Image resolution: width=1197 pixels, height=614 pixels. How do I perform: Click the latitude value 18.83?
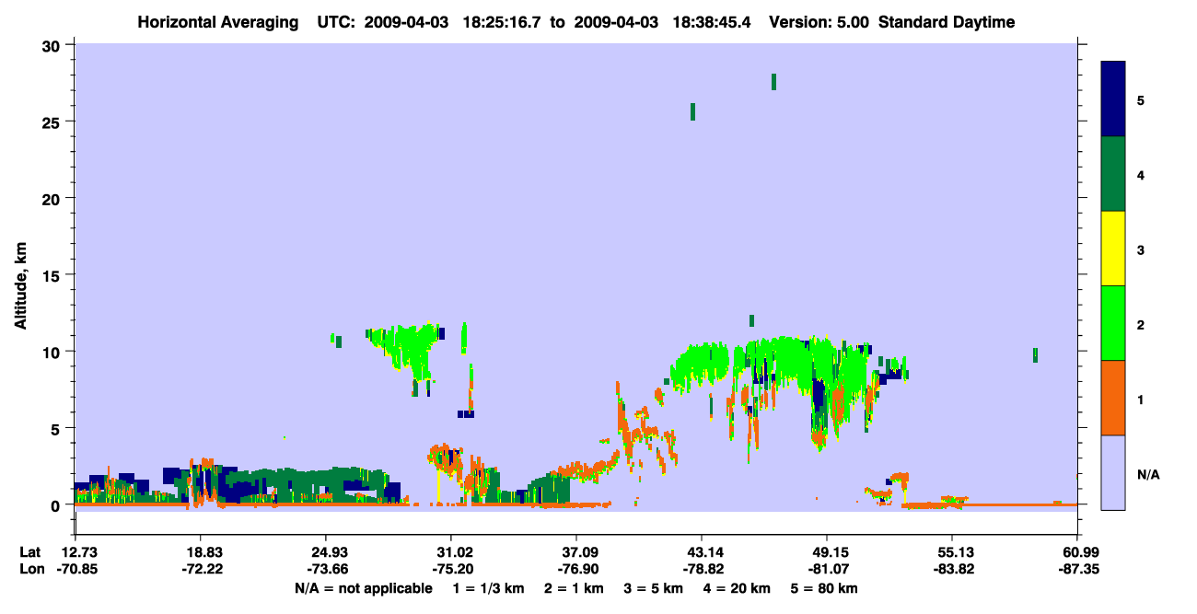point(201,551)
